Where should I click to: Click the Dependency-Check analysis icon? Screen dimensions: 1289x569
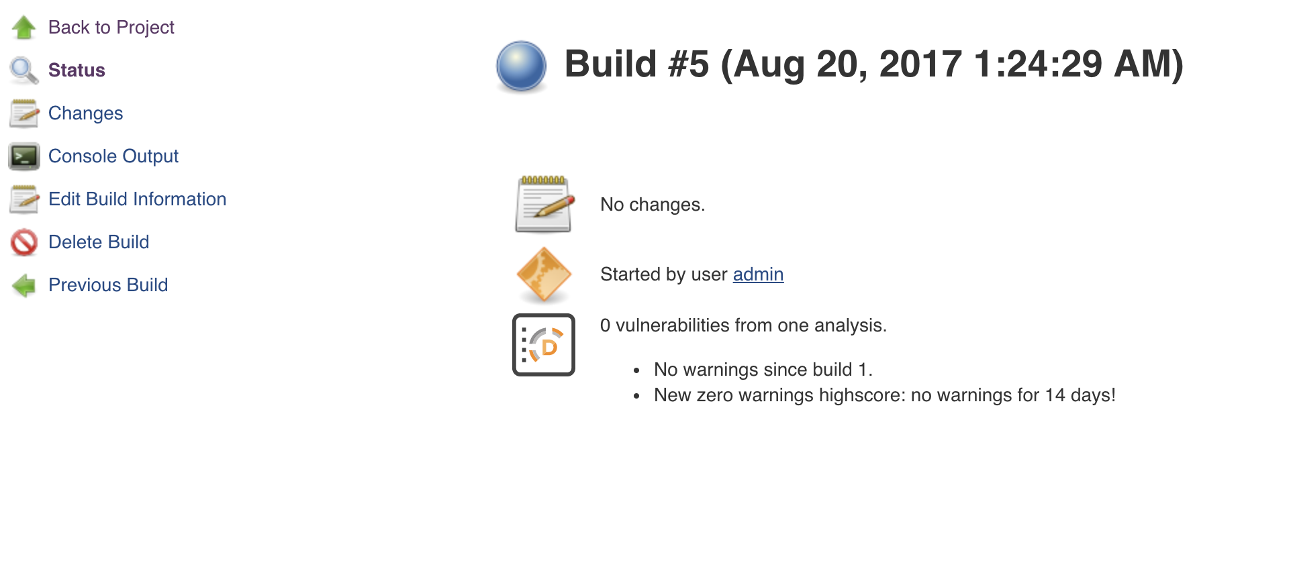tap(544, 344)
